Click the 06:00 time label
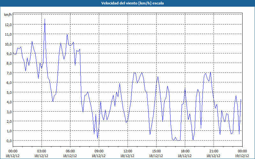The height and width of the screenshot is (159, 255). (x=70, y=151)
